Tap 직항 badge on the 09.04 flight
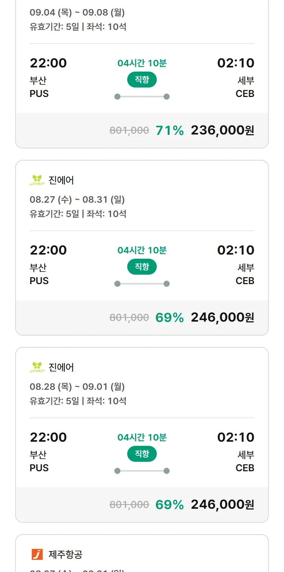The width and height of the screenshot is (284, 572). point(142,80)
